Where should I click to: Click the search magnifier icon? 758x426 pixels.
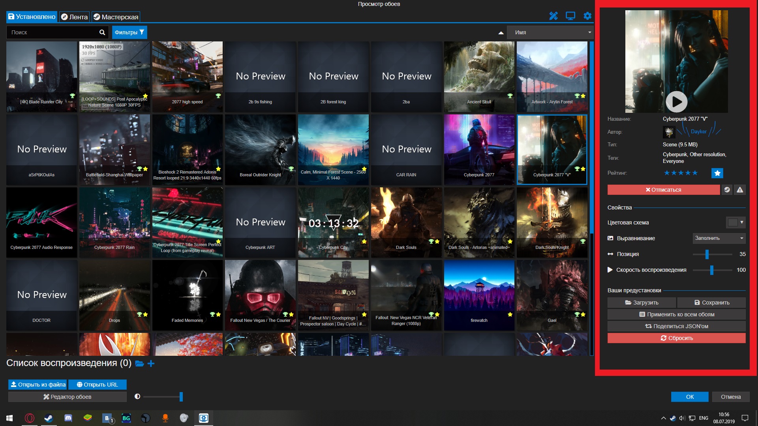point(102,32)
